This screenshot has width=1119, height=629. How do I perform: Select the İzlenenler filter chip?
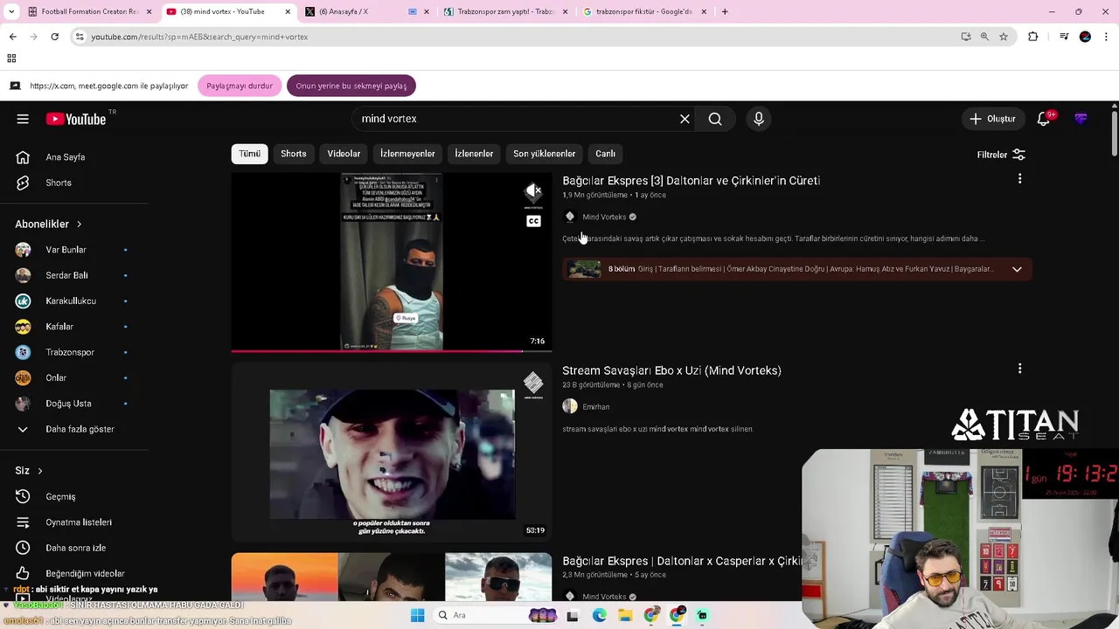click(474, 154)
